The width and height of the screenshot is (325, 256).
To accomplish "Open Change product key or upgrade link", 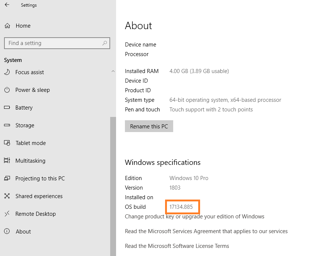I will pos(195,217).
